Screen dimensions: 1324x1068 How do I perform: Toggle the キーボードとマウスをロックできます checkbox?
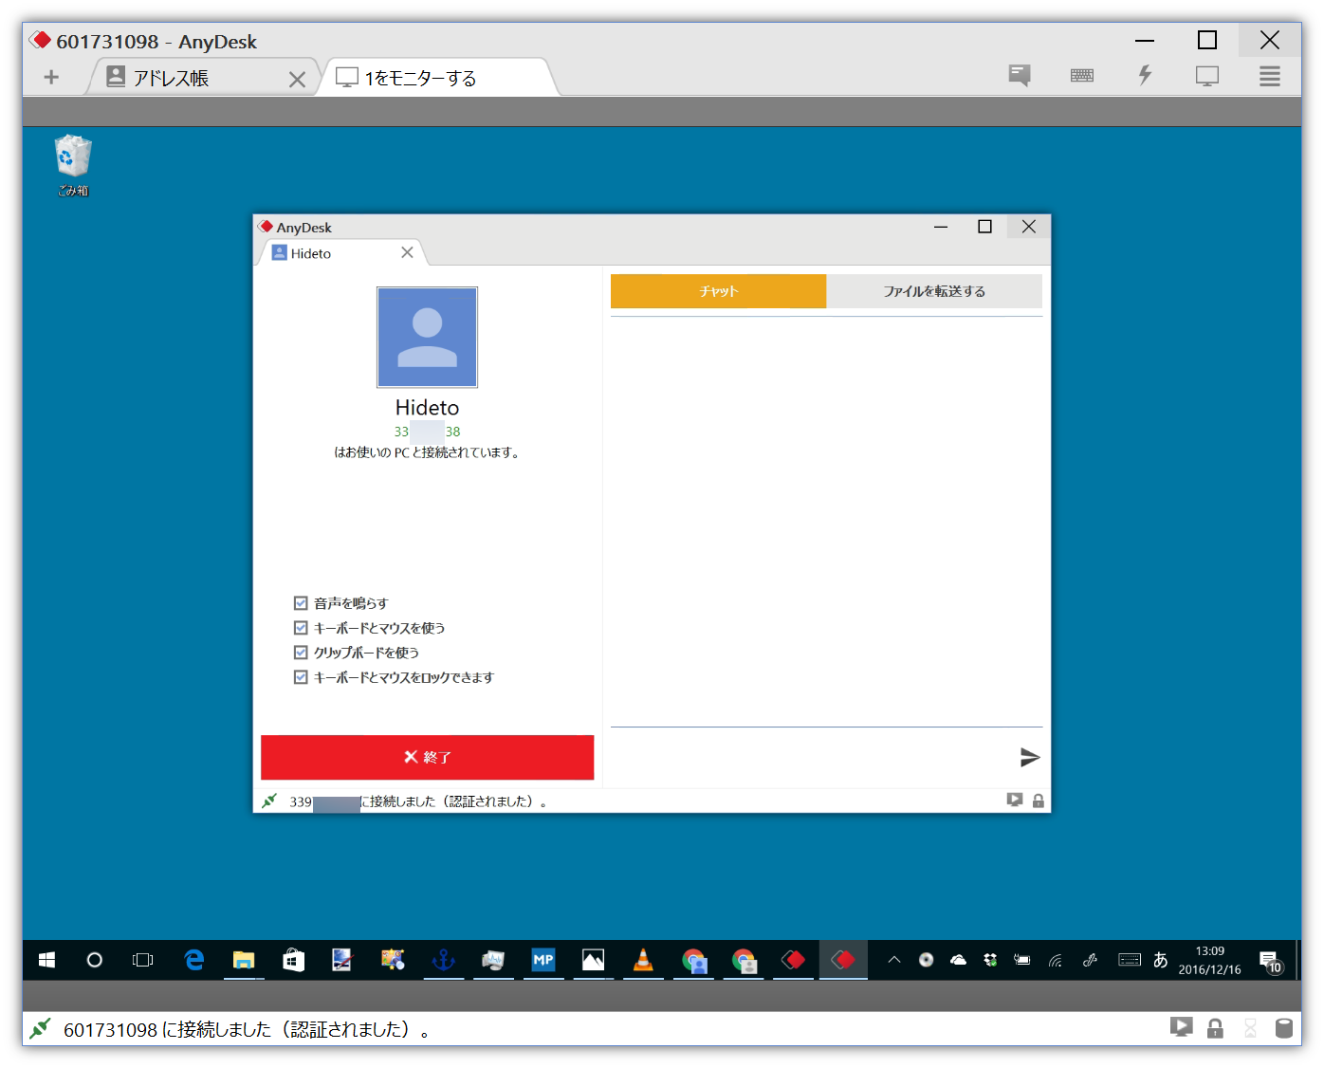[x=301, y=677]
